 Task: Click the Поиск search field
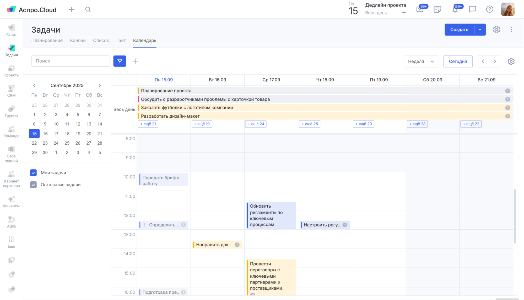click(x=71, y=61)
